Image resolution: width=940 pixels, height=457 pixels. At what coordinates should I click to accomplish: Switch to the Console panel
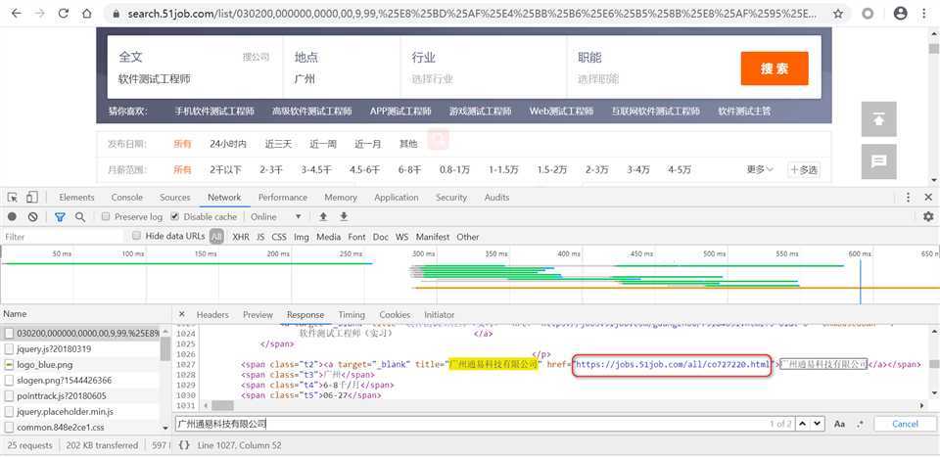127,197
